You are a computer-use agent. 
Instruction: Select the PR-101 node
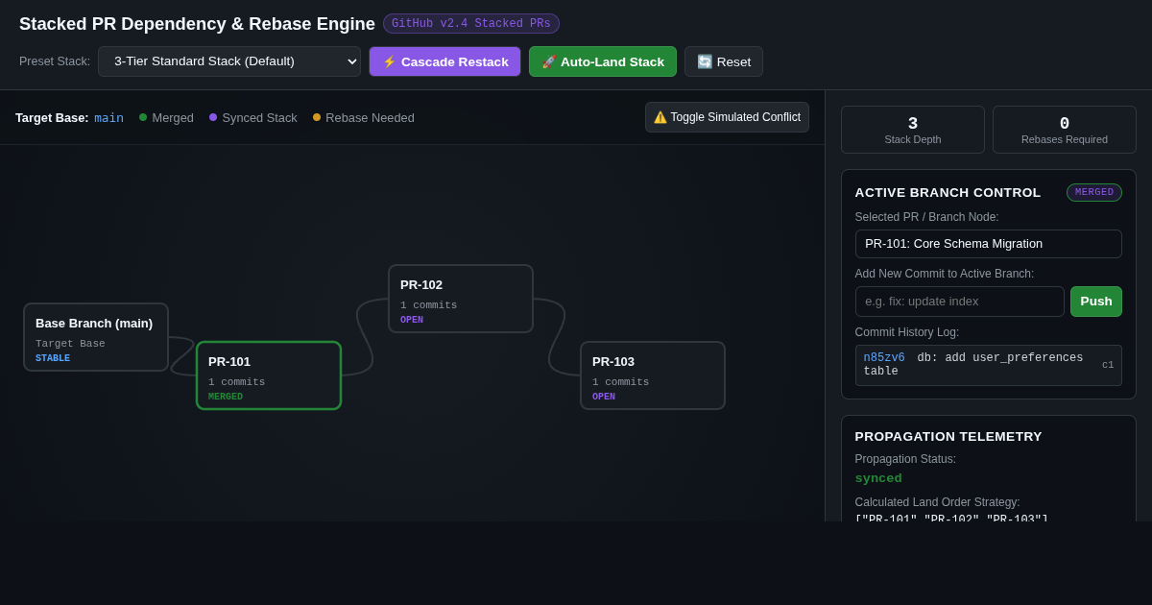(x=269, y=375)
